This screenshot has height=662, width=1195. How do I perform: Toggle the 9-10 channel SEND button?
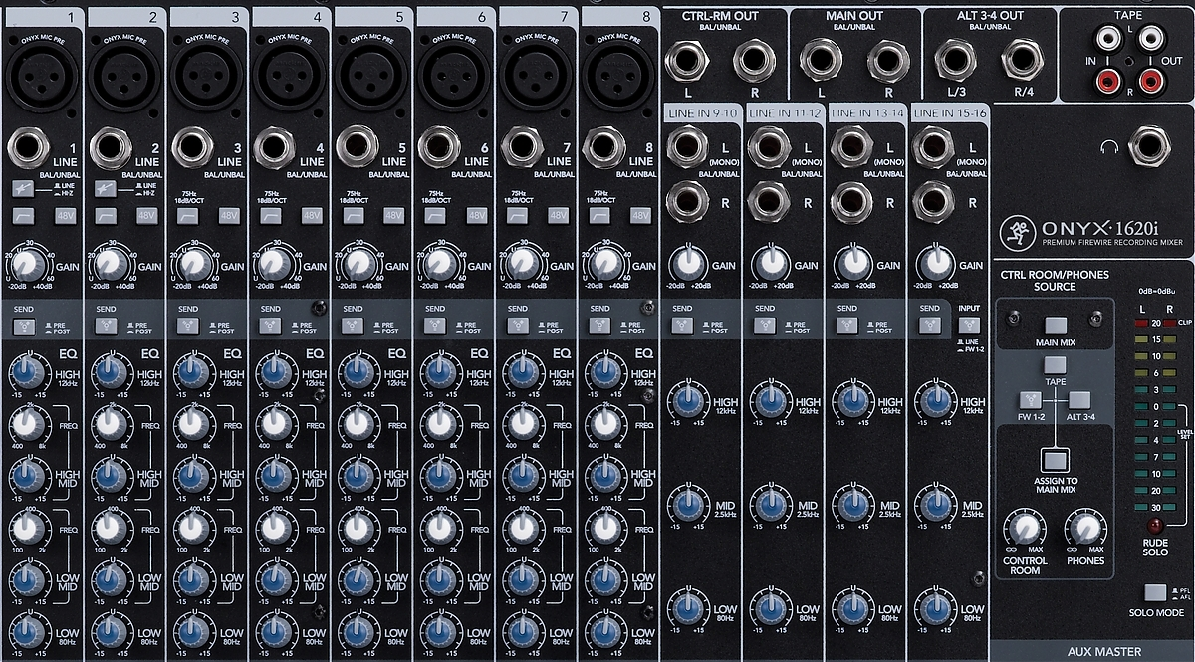681,325
